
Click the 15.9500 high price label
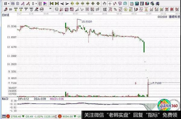coord(87,22)
